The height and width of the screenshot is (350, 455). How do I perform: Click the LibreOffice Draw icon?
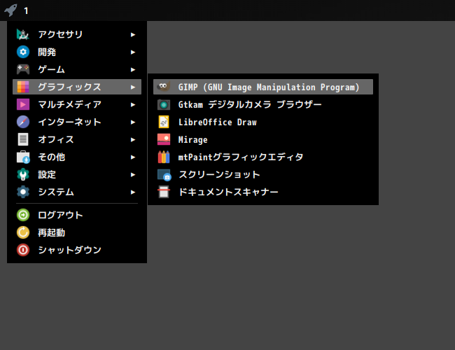(164, 122)
